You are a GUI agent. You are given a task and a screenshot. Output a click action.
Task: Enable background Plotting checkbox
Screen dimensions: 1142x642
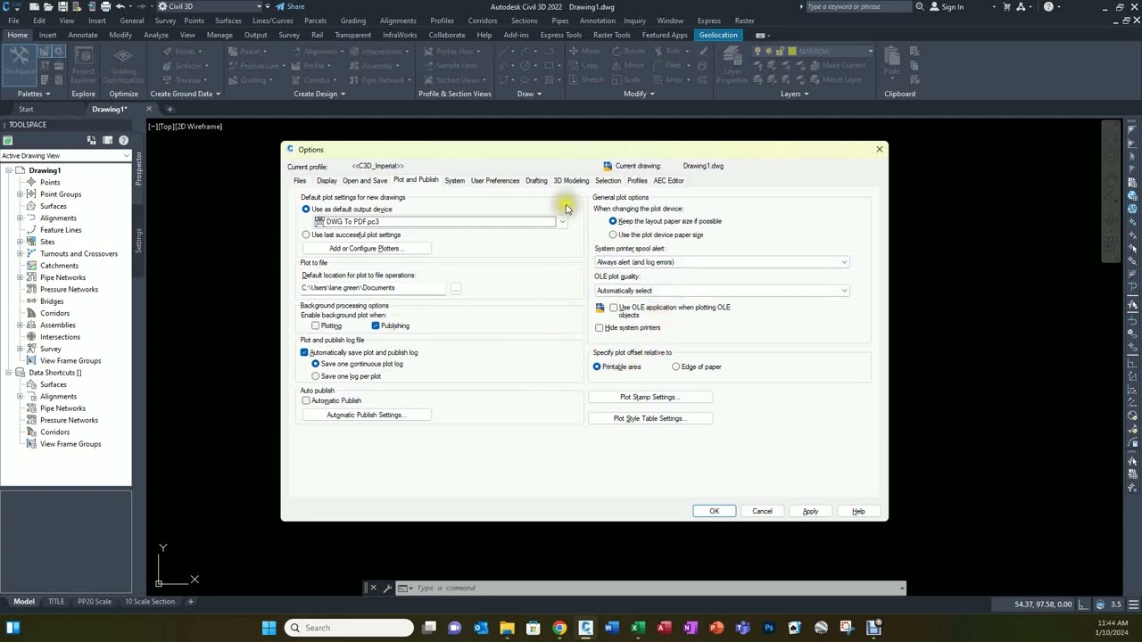point(316,326)
